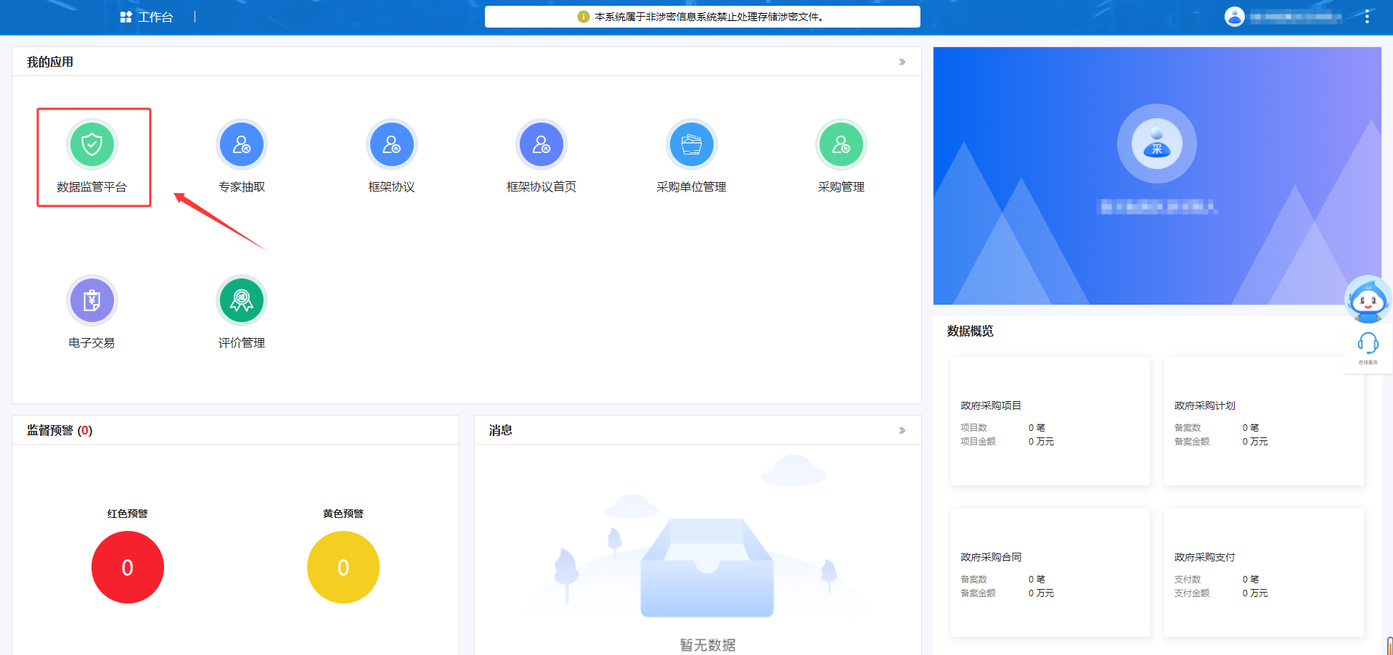
Task: Click the yellow 黄色预警 count circle
Action: point(343,567)
